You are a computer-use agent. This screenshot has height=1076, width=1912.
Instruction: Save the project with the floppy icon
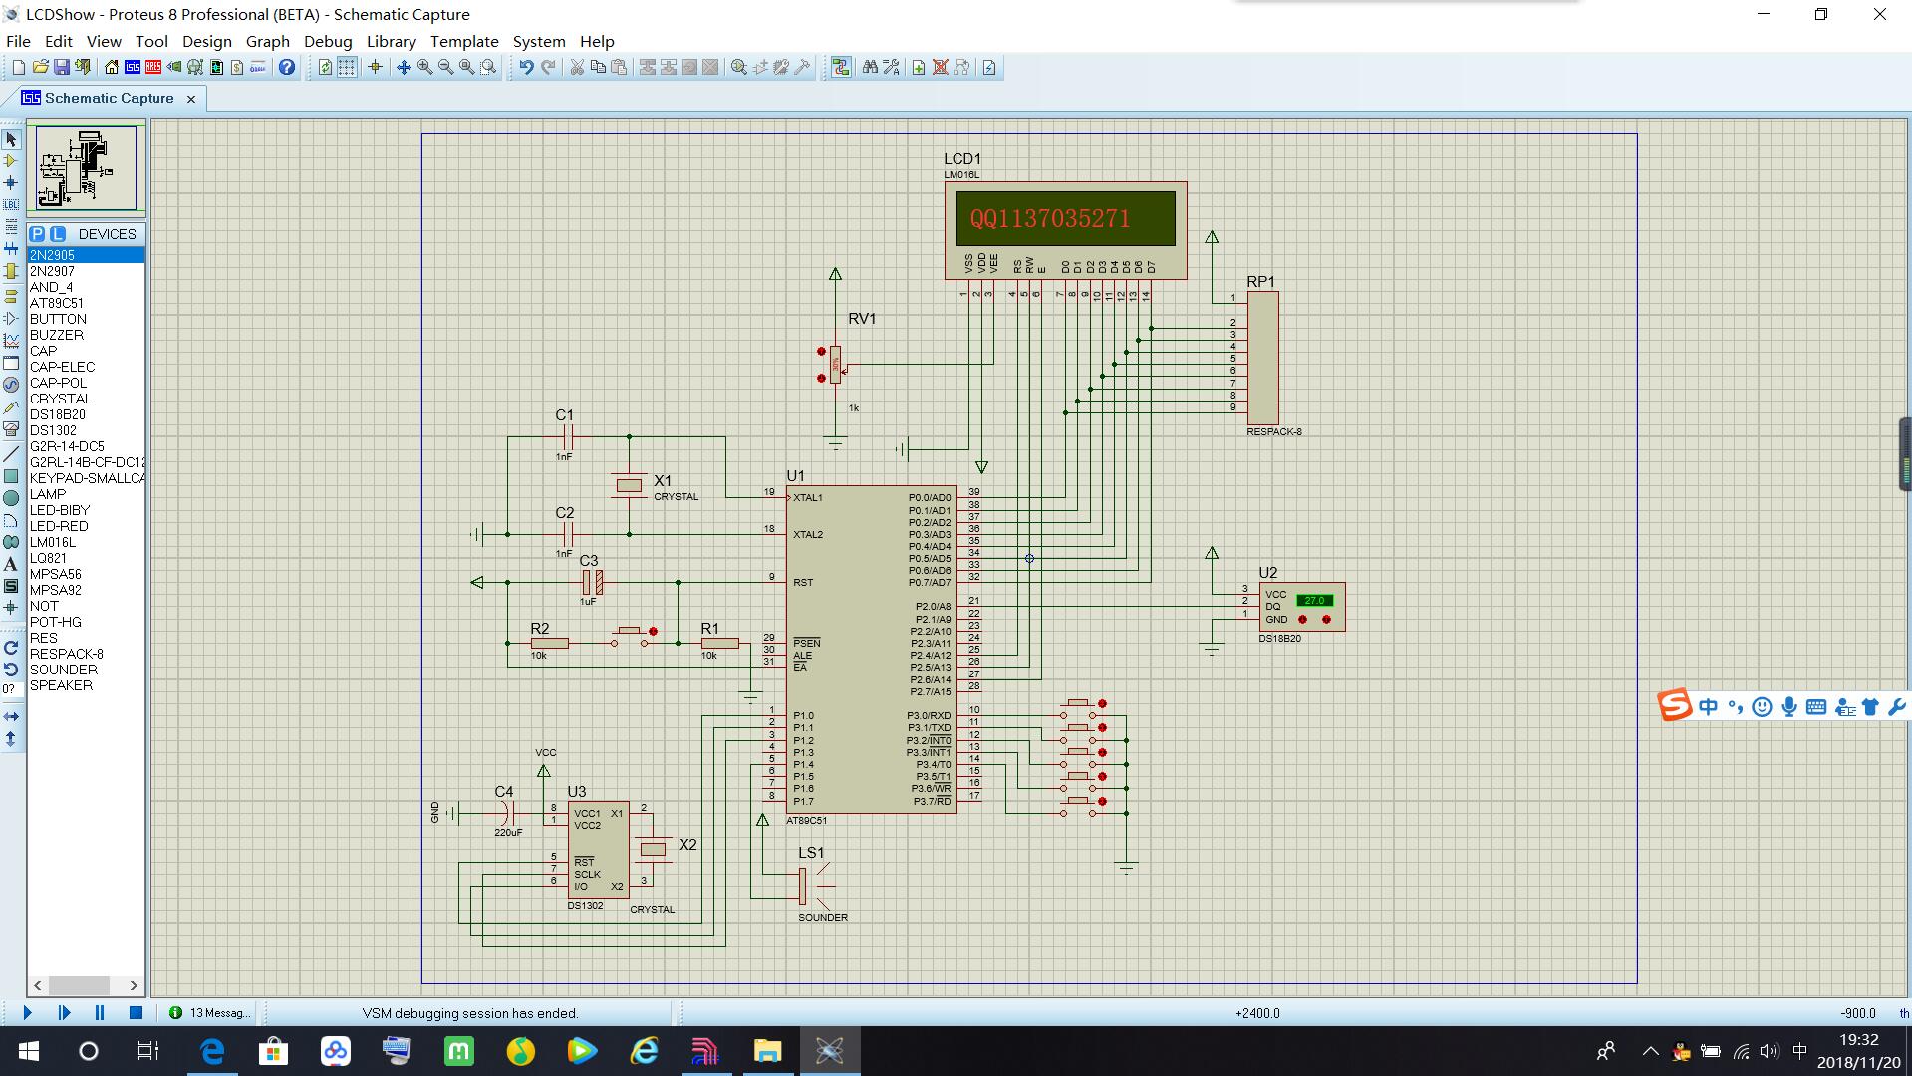[62, 68]
